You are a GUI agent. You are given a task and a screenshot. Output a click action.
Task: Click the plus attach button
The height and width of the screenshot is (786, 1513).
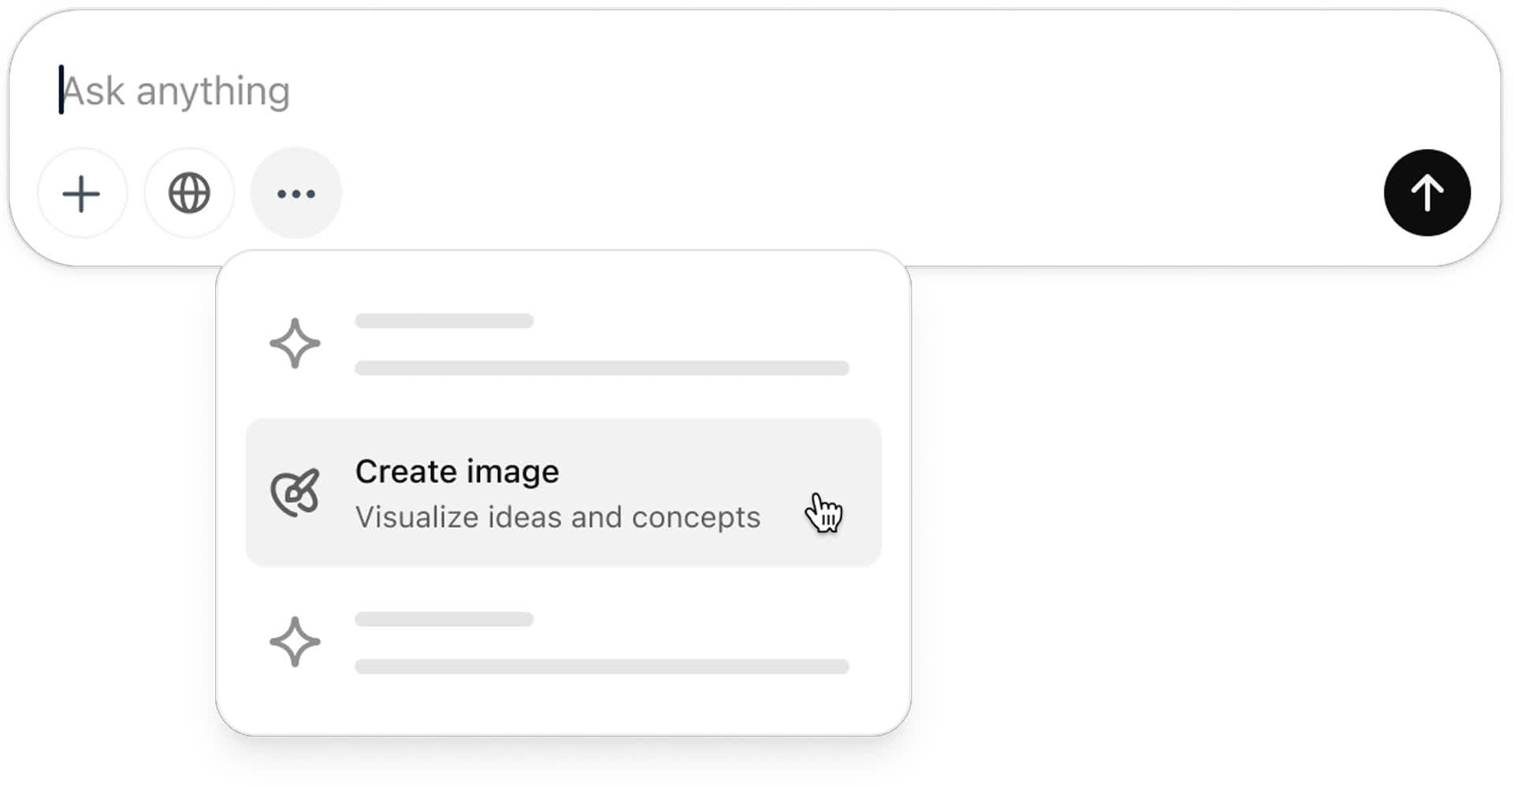click(82, 193)
